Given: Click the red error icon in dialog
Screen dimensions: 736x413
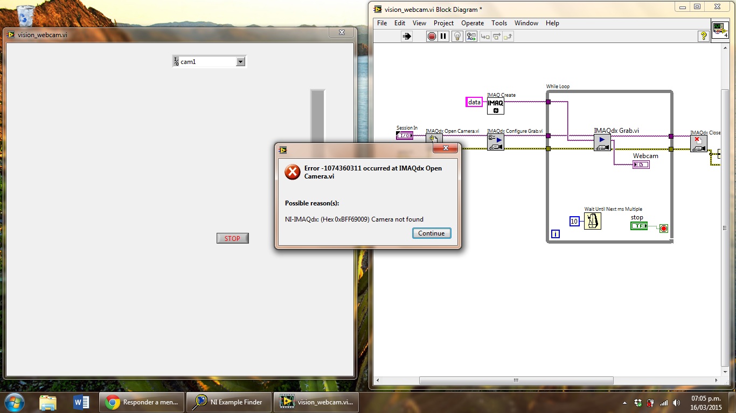Looking at the screenshot, I should [x=293, y=172].
